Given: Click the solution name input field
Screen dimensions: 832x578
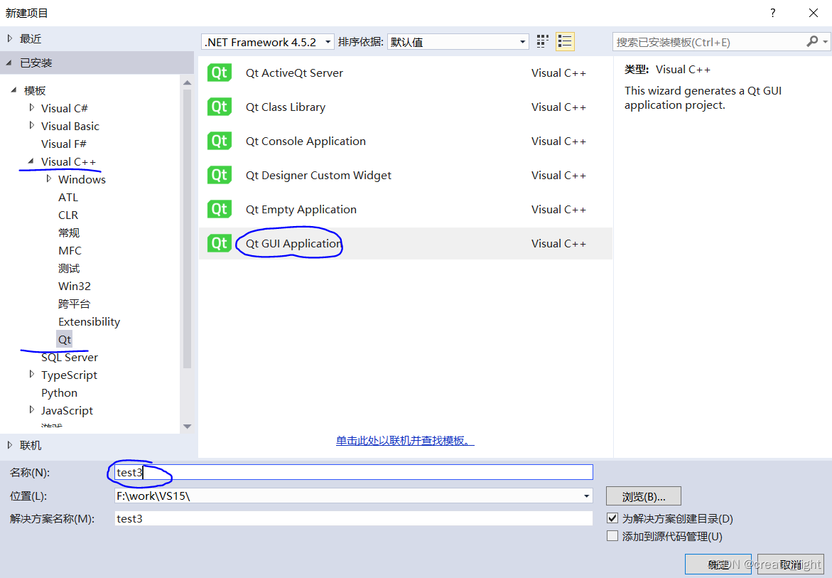Looking at the screenshot, I should tap(353, 518).
